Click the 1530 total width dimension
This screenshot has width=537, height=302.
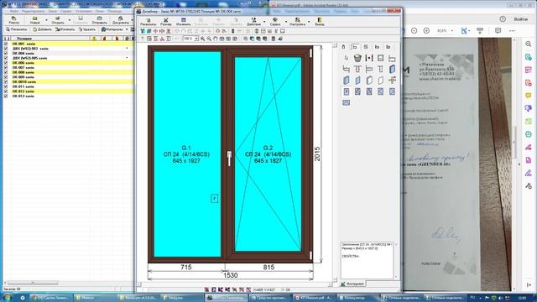coord(231,275)
